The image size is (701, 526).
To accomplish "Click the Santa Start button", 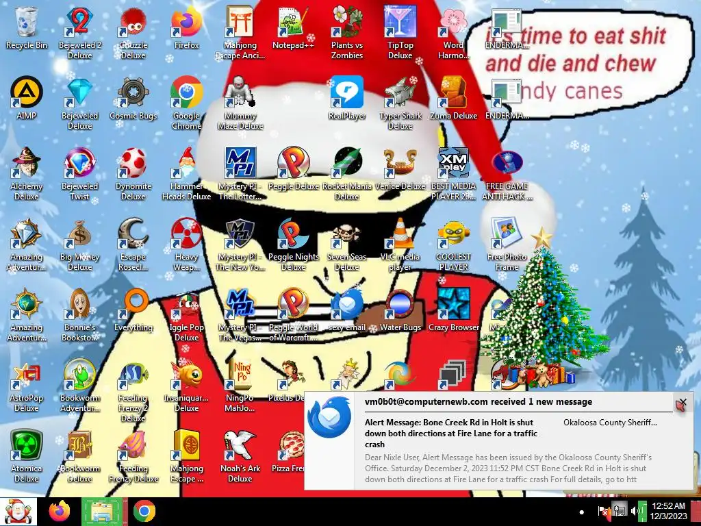I will tap(18, 512).
